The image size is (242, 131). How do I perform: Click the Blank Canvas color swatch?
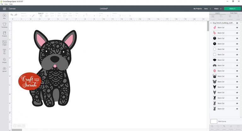[214, 122]
